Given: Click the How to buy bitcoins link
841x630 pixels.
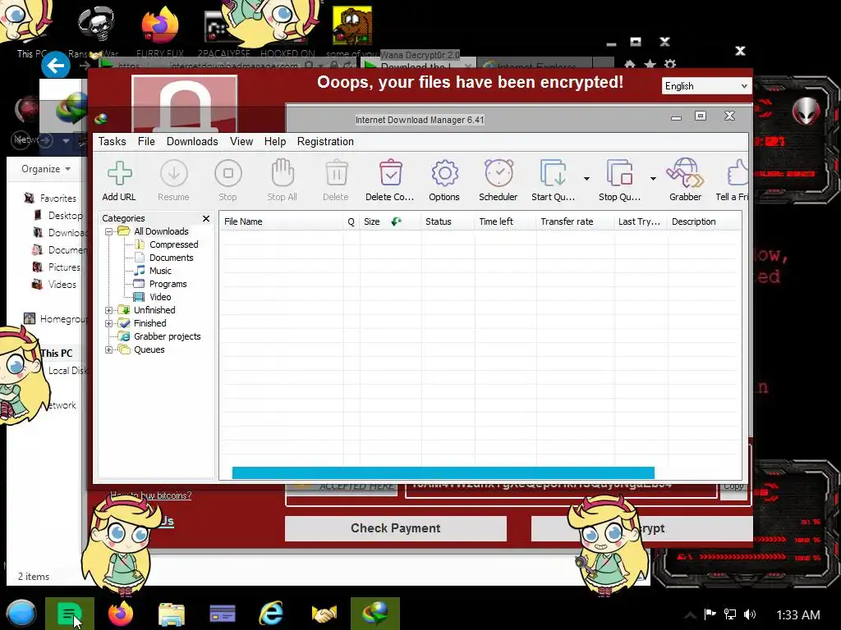Looking at the screenshot, I should pyautogui.click(x=151, y=495).
